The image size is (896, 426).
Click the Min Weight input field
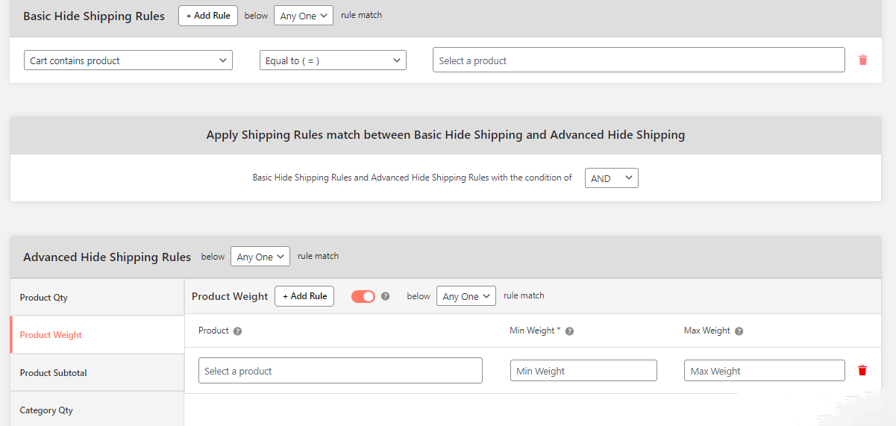pos(583,371)
